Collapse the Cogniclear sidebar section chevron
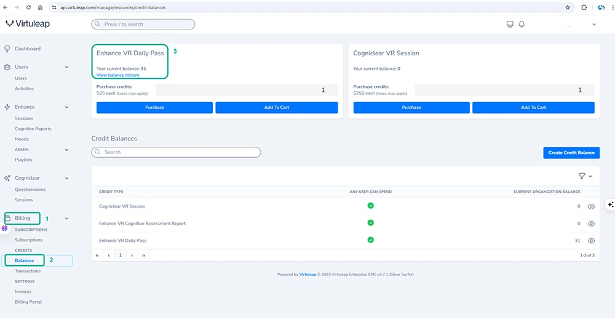The height and width of the screenshot is (318, 615). click(x=66, y=178)
